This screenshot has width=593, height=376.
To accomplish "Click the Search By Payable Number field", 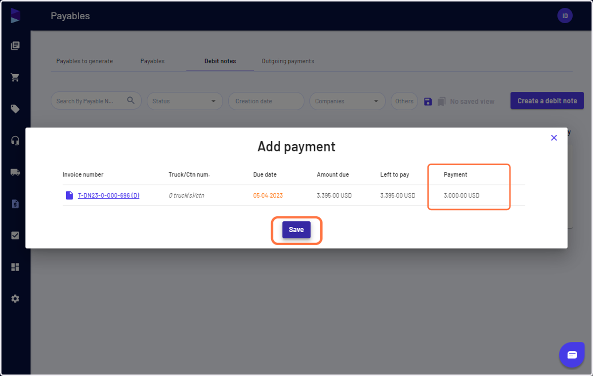I will click(96, 101).
